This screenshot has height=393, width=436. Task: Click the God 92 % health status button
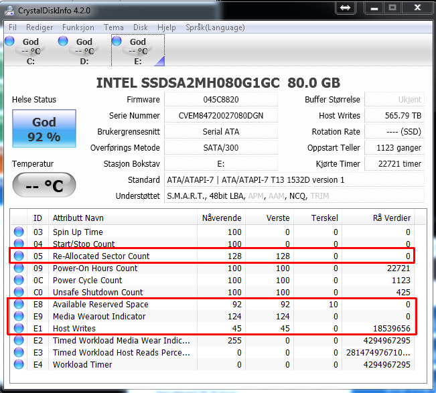pos(44,129)
